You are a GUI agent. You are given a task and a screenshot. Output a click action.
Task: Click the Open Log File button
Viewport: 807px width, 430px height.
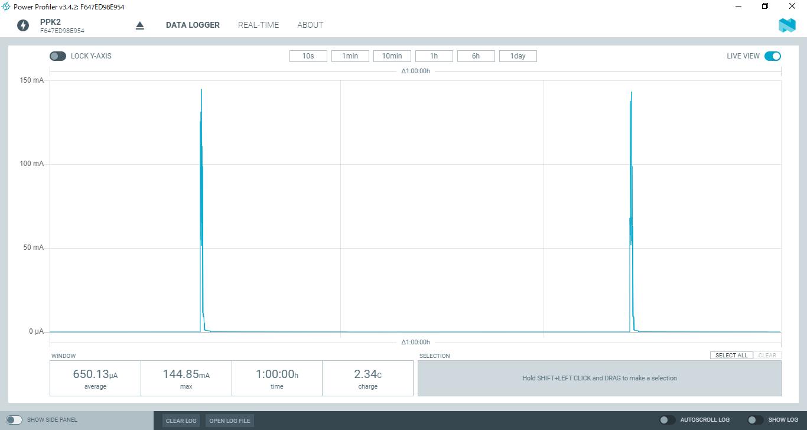229,421
